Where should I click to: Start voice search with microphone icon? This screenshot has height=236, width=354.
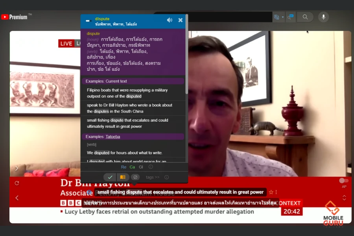tap(323, 17)
